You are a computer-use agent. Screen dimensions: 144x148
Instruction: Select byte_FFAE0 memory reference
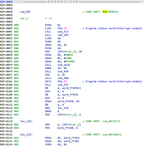[65, 128]
